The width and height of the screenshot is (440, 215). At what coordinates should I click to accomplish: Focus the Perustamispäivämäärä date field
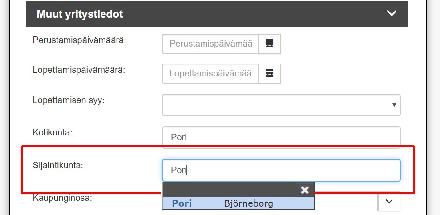(x=210, y=44)
